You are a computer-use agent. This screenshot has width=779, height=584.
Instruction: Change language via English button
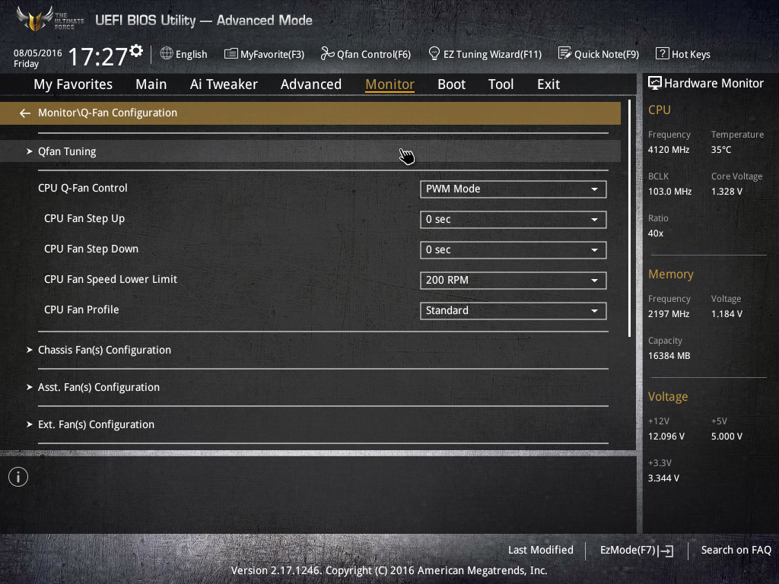pyautogui.click(x=191, y=54)
